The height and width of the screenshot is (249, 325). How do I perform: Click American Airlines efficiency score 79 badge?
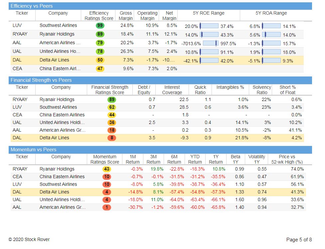[x=100, y=43]
